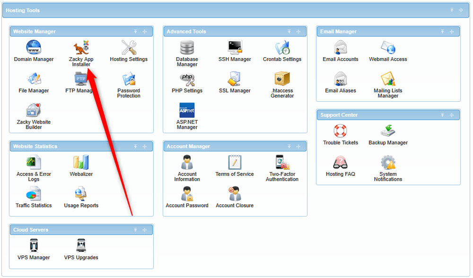Open the SSL Manager
This screenshot has height=278, width=473.
coord(234,84)
